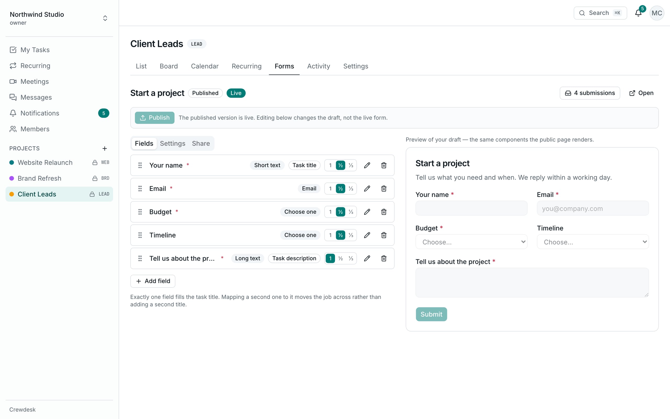This screenshot has height=419, width=670.
Task: Switch to the Calendar tab
Action: tap(205, 66)
